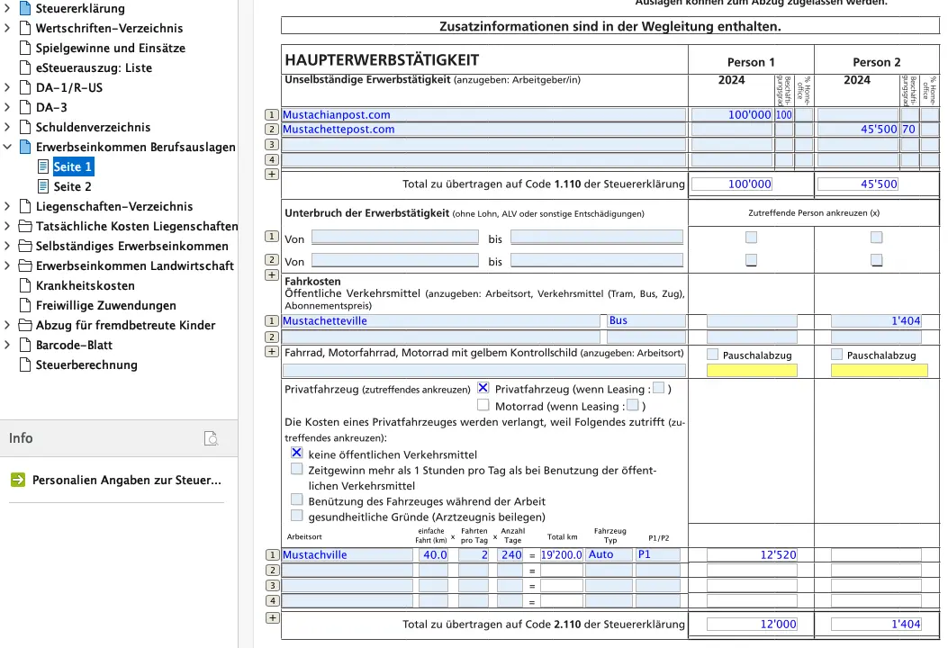Screen dimensions: 948x648
Task: Open Personalien Angaben zur Steuer link
Action: 126,480
